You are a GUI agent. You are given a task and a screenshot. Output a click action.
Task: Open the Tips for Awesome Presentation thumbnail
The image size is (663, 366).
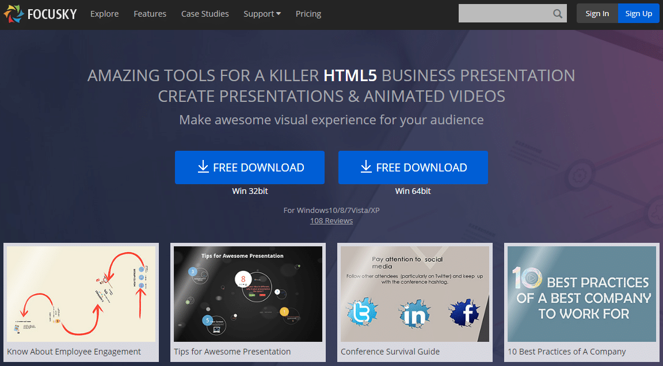[247, 293]
